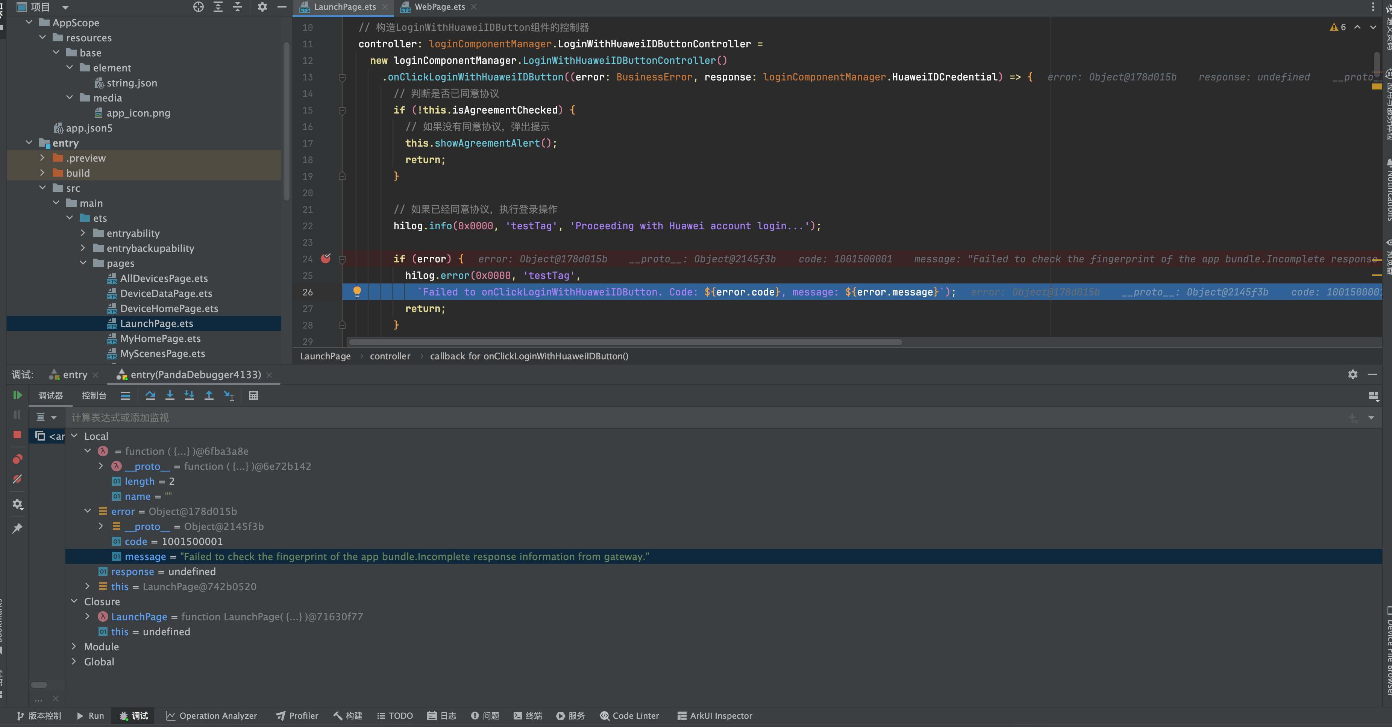Click the Evaluate Expression calculator icon

coord(253,395)
